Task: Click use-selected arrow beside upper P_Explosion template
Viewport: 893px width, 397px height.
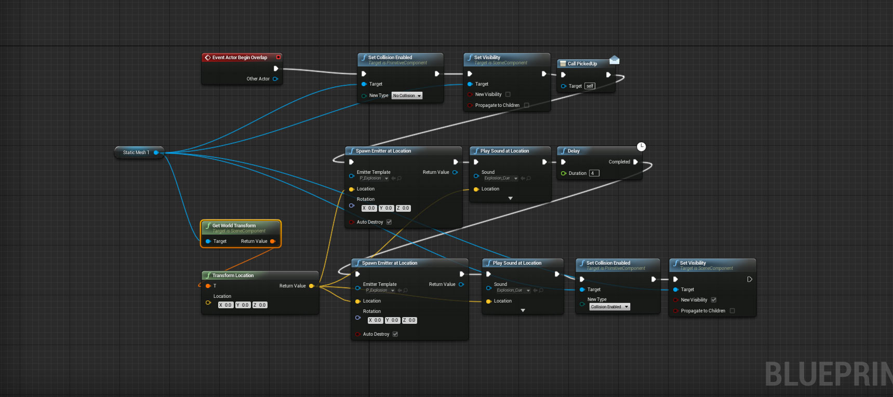Action: 393,179
